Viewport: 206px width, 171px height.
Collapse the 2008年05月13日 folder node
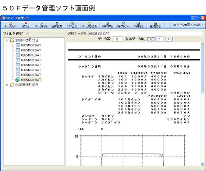click(x=7, y=40)
